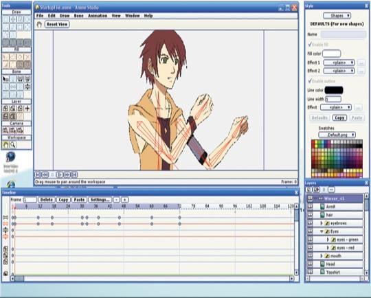
Task: Click the Line width input field
Action: [333, 99]
